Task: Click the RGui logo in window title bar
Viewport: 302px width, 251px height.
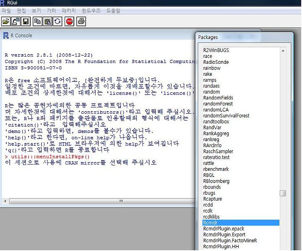Action: click(x=3, y=3)
